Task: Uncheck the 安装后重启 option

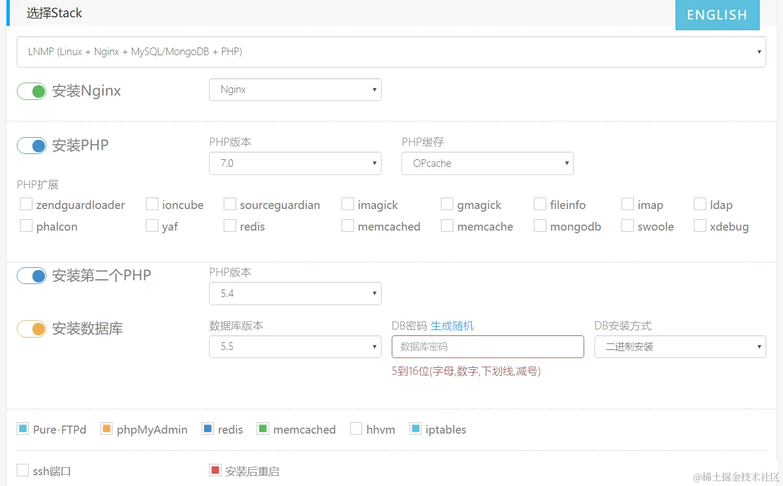Action: coord(215,470)
